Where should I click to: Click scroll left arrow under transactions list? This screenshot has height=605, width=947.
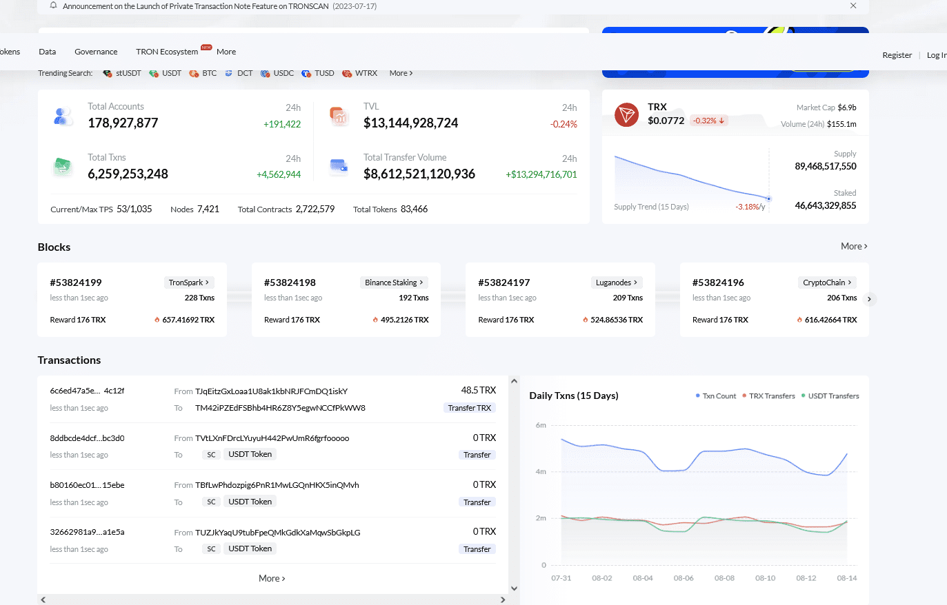coord(43,599)
